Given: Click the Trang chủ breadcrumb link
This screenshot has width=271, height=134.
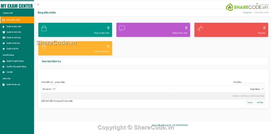Looking at the screenshot, I should tap(247, 13).
